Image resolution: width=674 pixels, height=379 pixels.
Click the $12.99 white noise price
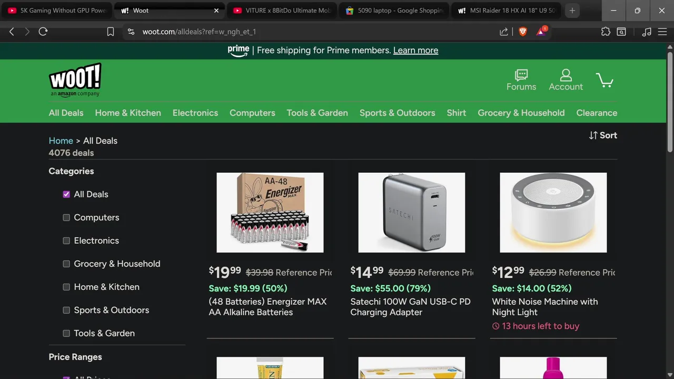point(508,272)
